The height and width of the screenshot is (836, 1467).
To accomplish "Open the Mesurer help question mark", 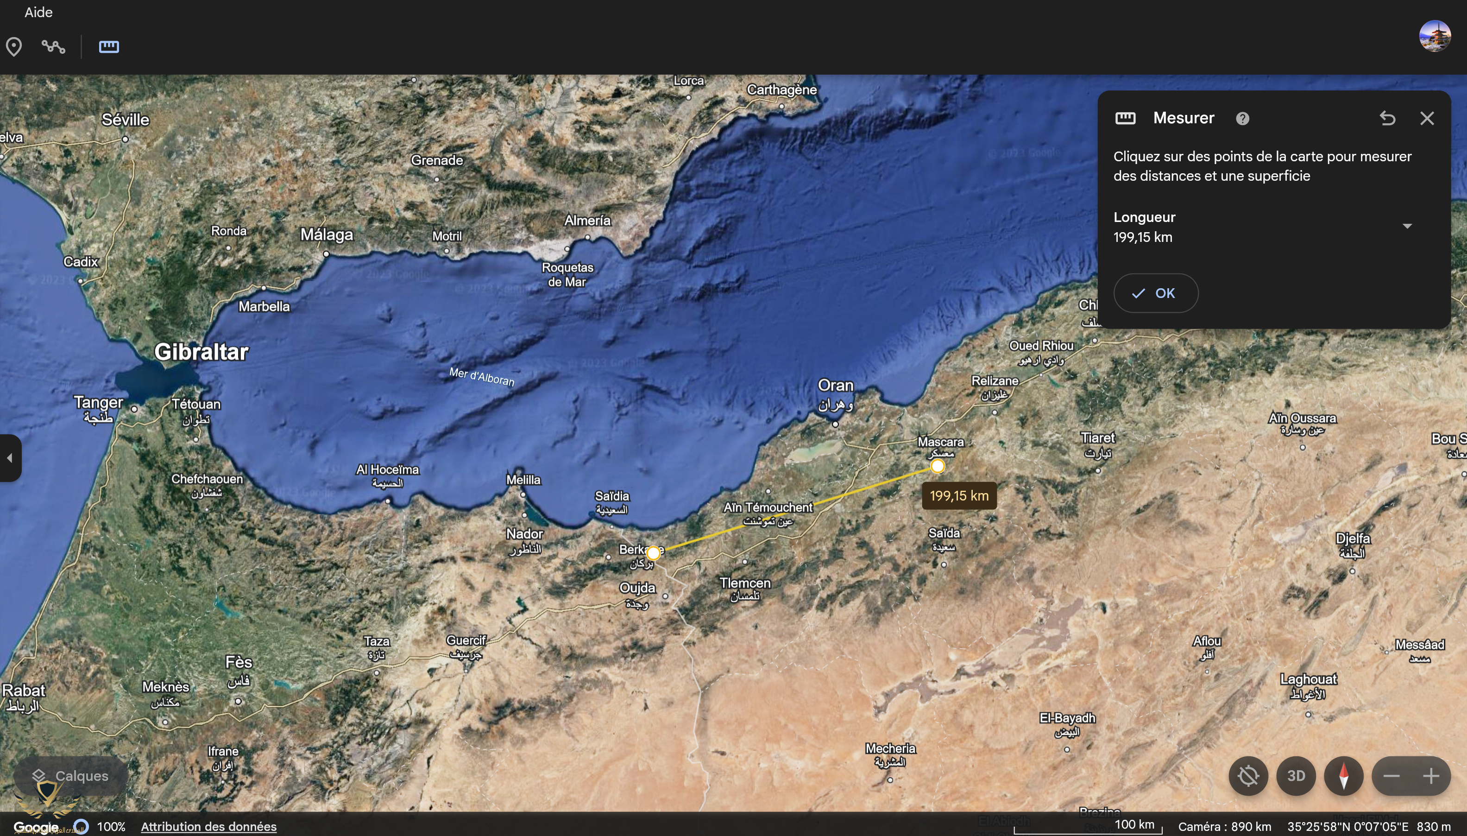I will pyautogui.click(x=1243, y=118).
